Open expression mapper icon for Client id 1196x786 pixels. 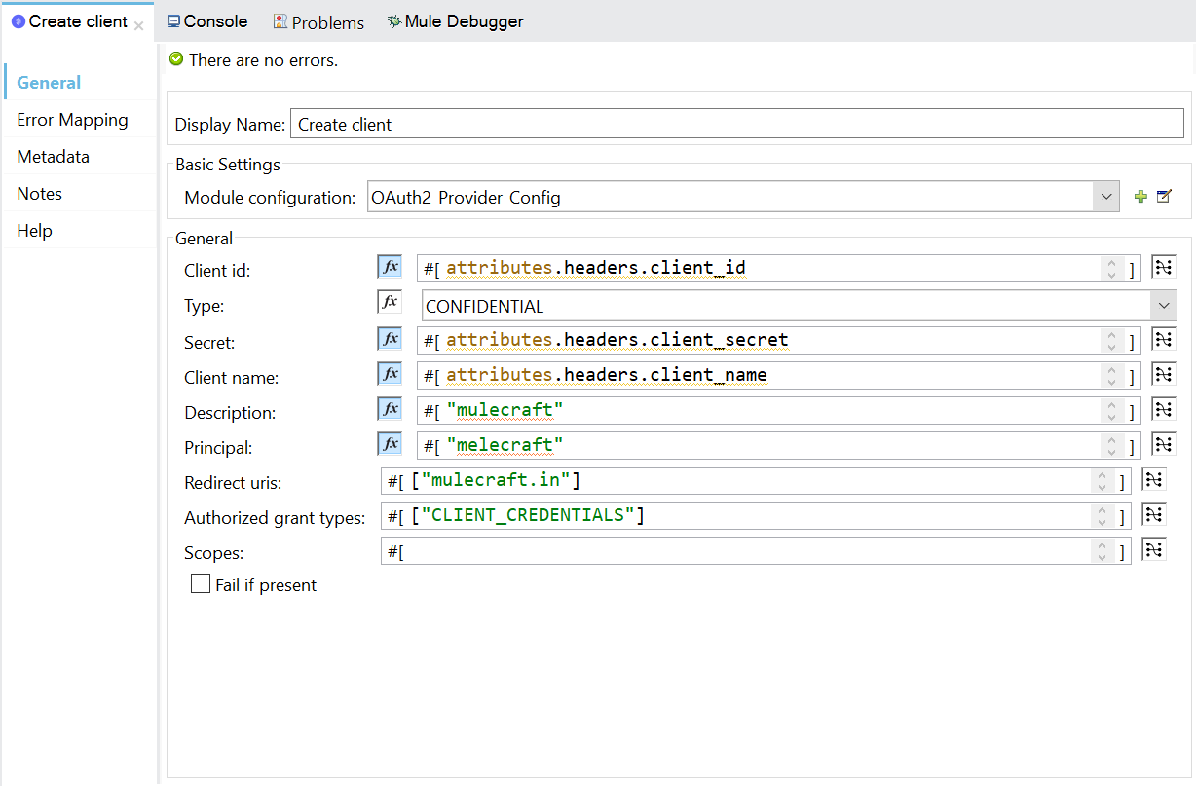coord(1164,268)
